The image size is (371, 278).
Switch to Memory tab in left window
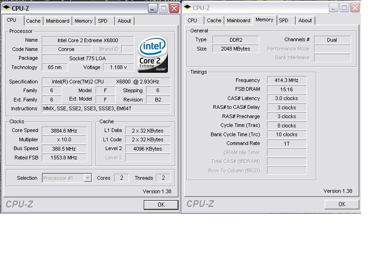83,21
